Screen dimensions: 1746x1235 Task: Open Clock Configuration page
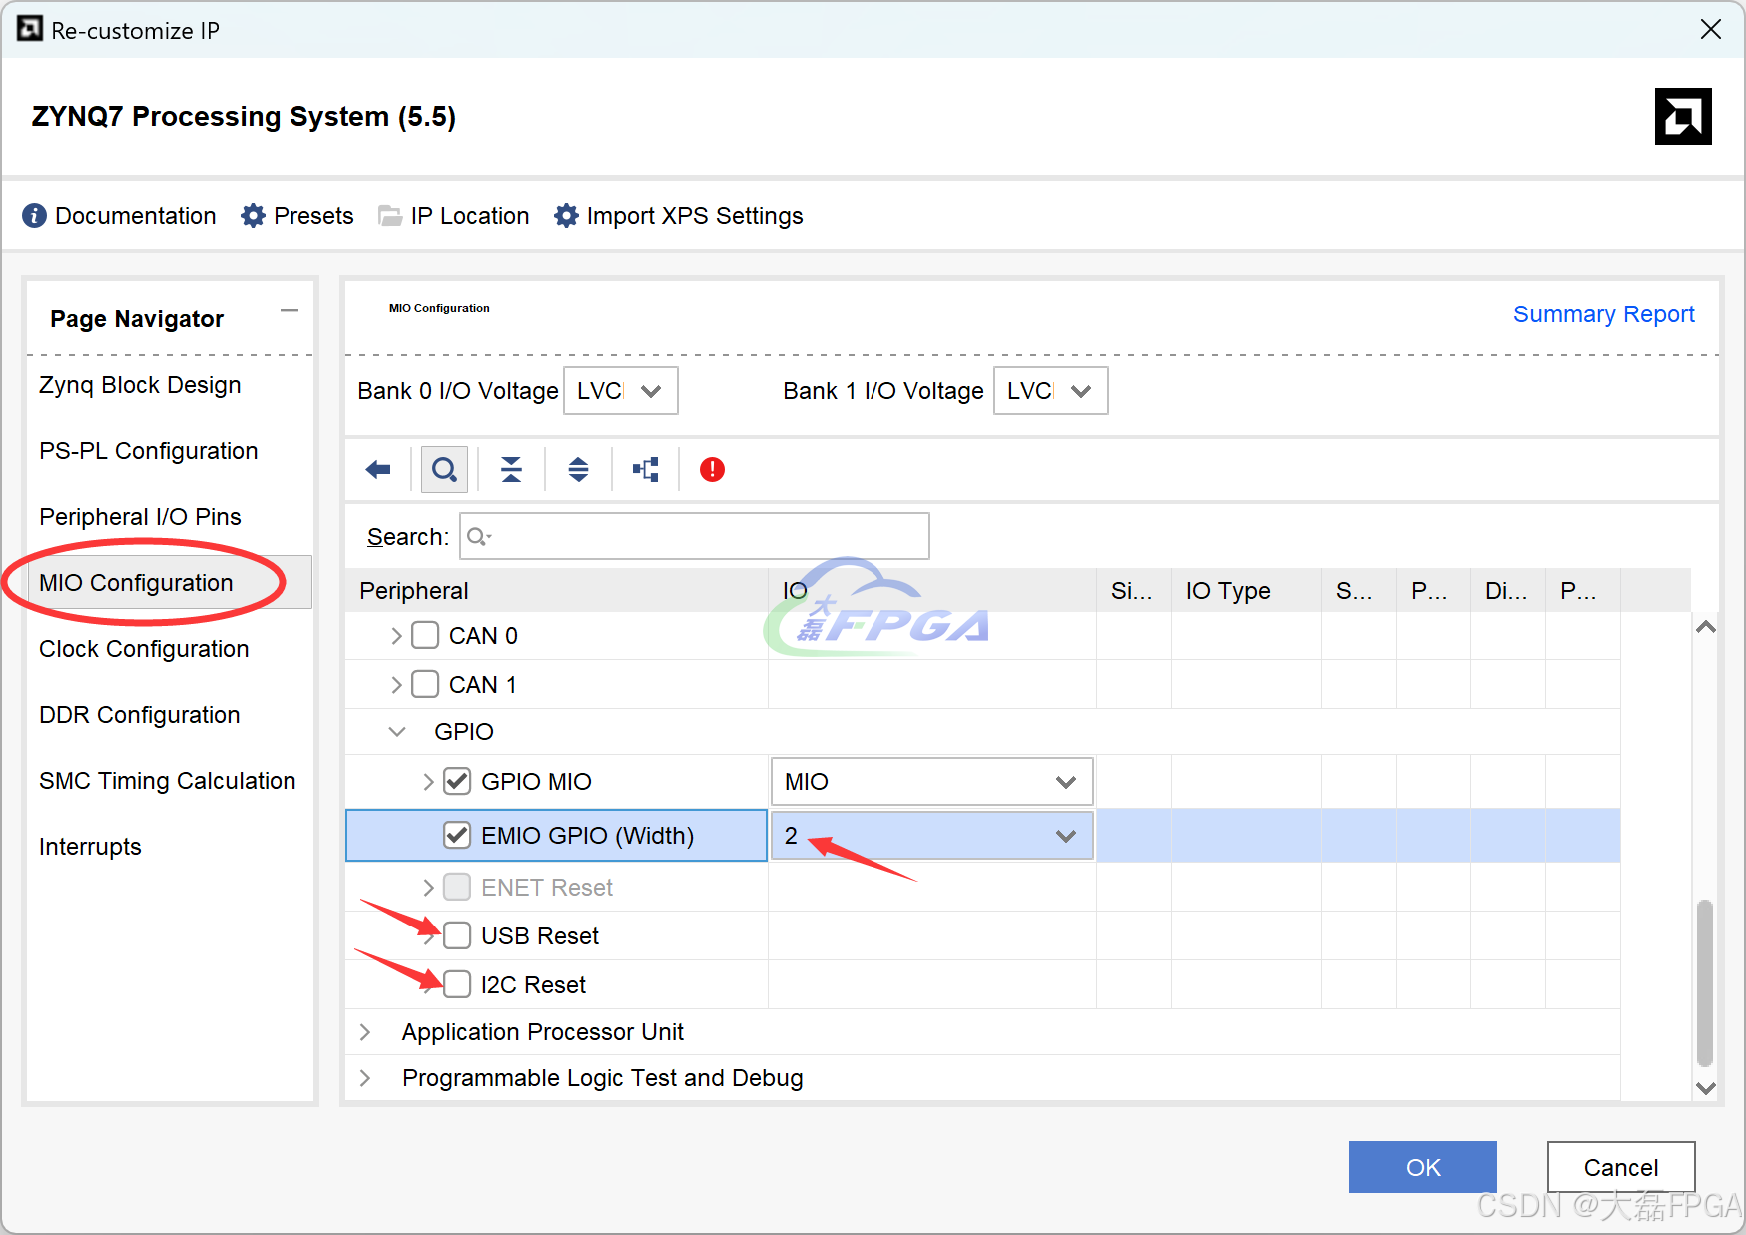tap(144, 649)
